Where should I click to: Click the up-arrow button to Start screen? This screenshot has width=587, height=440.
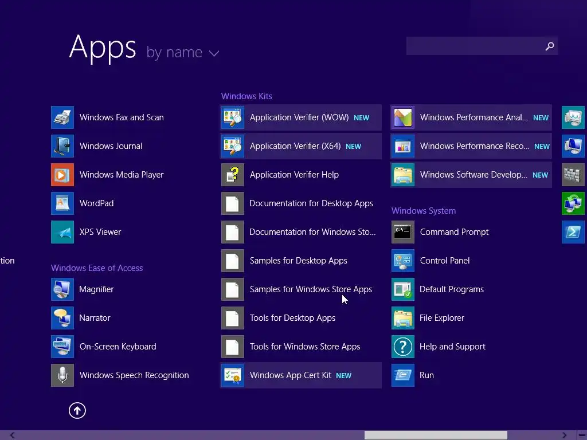[x=77, y=410]
